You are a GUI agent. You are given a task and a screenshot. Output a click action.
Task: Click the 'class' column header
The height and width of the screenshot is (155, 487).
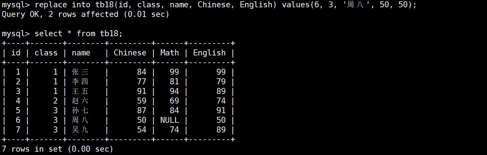[46, 53]
